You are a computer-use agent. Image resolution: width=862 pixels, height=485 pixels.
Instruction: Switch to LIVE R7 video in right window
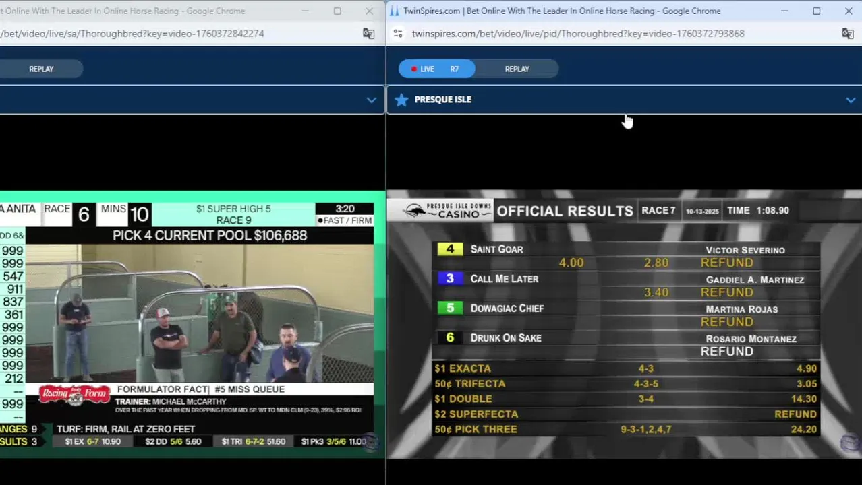436,69
